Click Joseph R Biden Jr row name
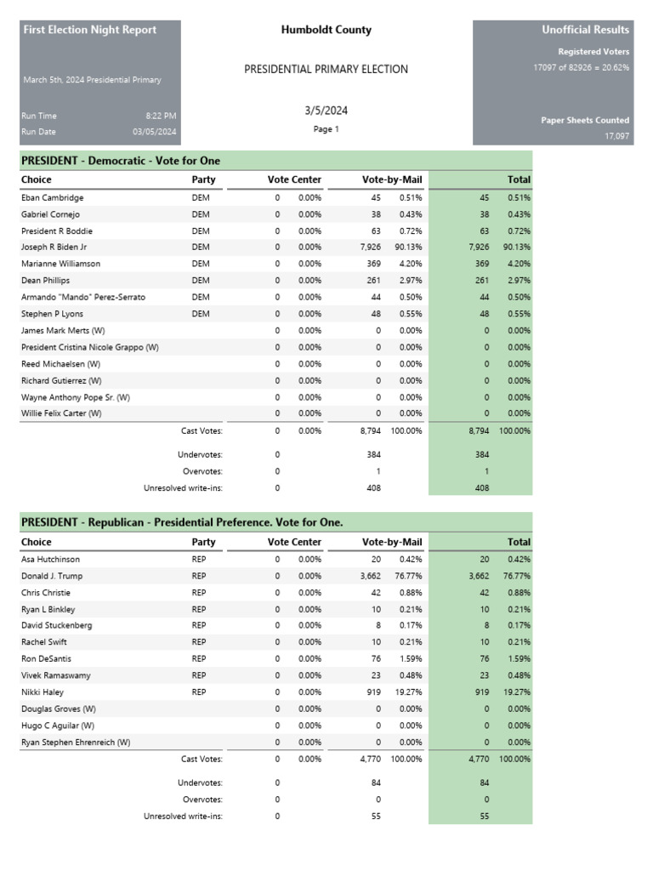653x871 pixels. [x=53, y=248]
